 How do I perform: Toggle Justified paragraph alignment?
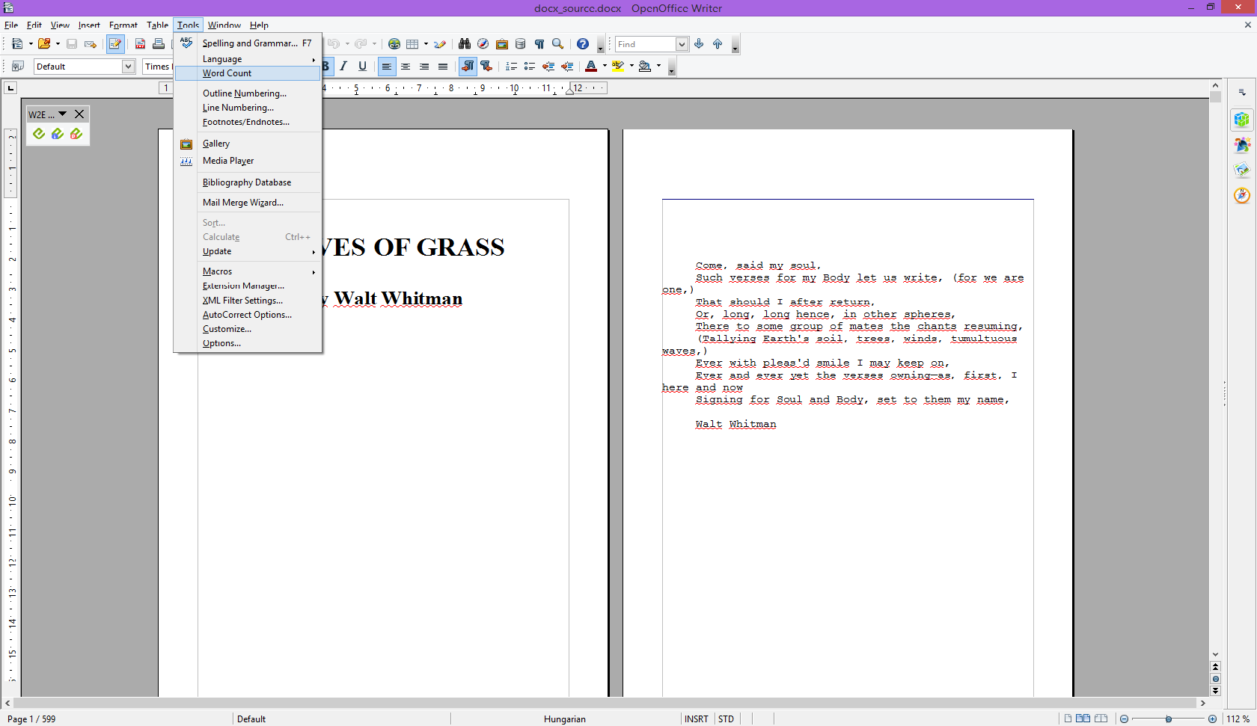tap(443, 67)
